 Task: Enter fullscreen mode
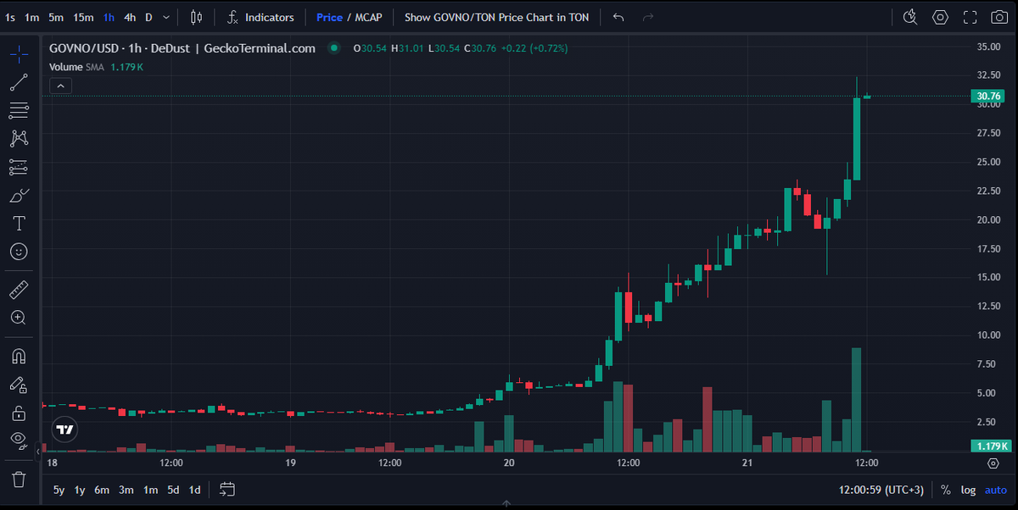970,17
